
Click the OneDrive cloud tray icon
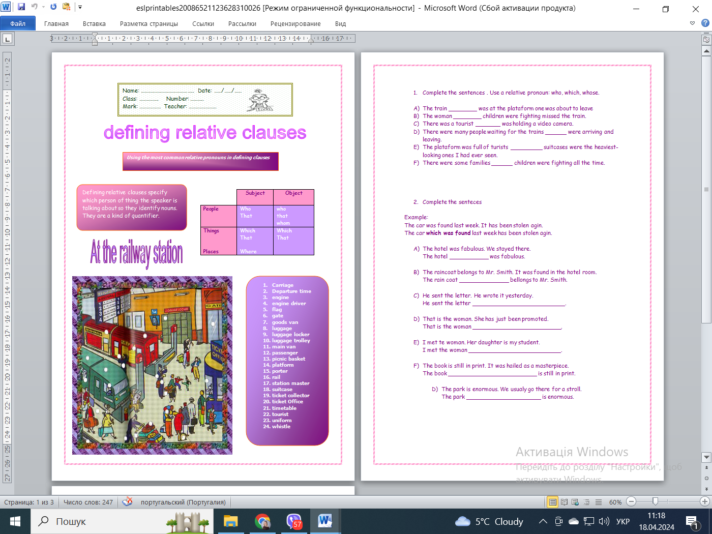(x=574, y=521)
